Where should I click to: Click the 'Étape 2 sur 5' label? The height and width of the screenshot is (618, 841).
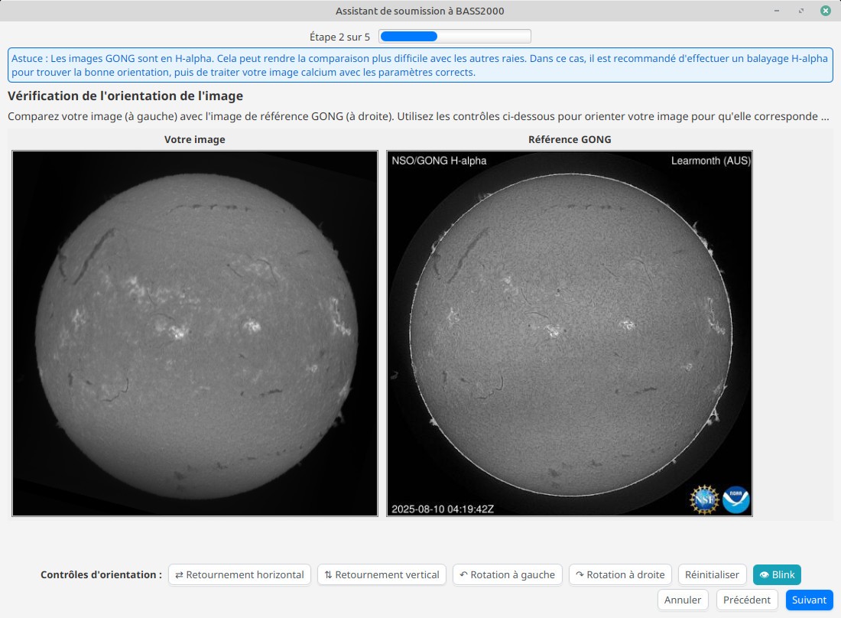(339, 37)
